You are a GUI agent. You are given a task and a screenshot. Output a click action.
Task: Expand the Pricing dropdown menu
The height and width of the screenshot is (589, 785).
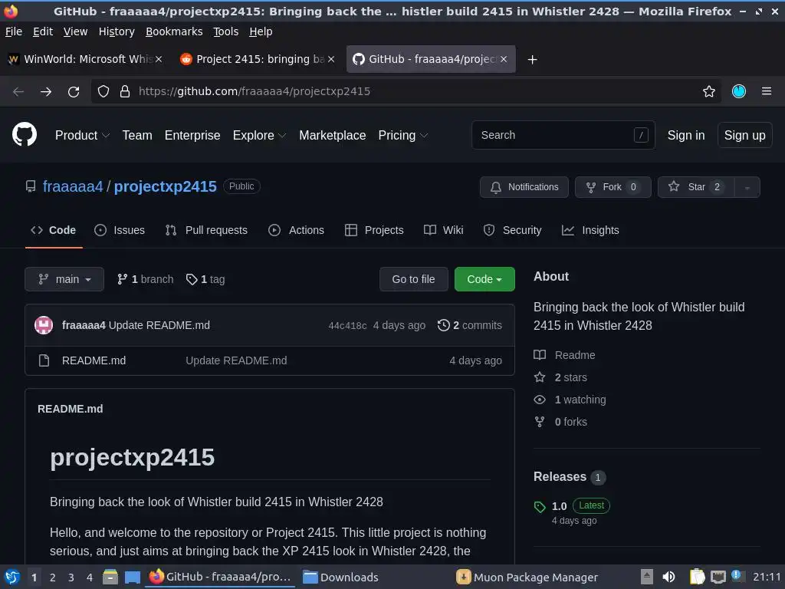403,135
